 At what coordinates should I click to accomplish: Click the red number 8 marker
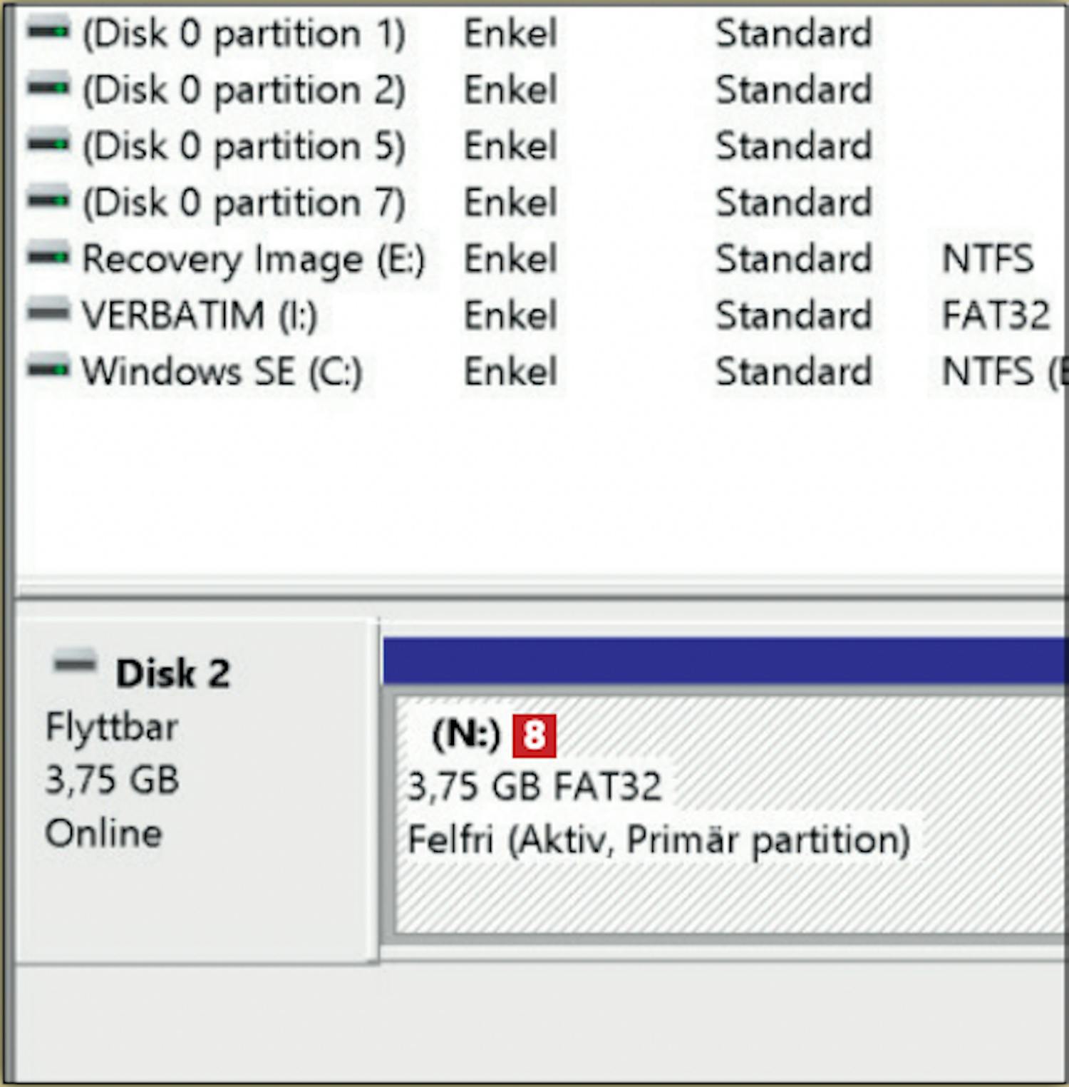coord(534,735)
